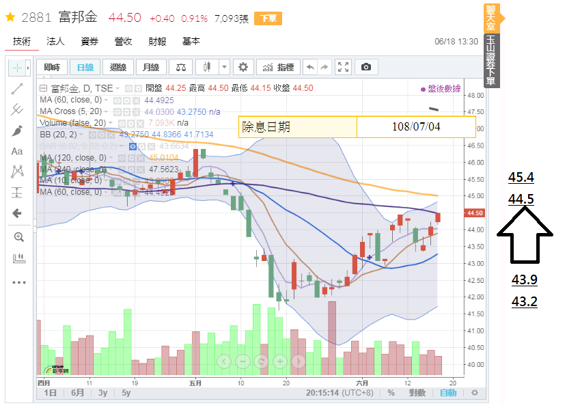Click the chart scroll-right navigation button

click(x=299, y=361)
